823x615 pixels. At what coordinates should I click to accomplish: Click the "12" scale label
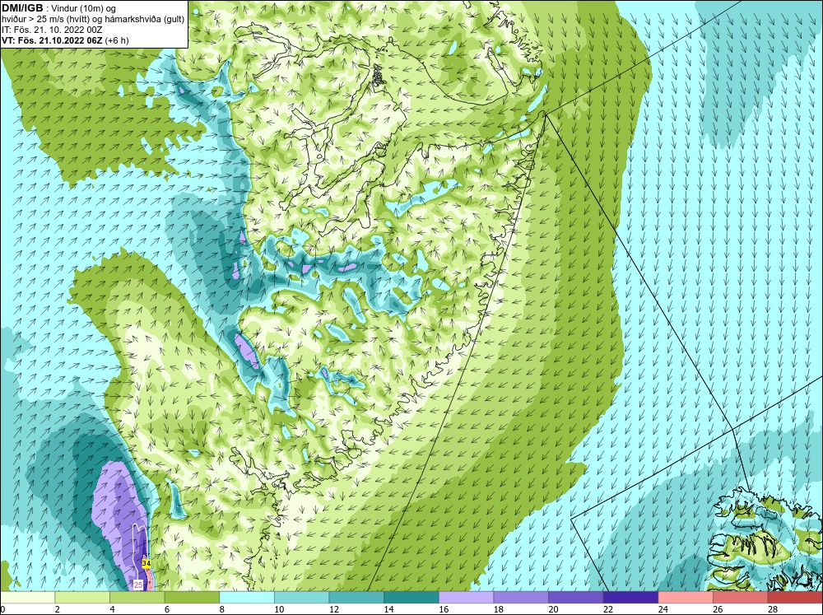point(334,609)
